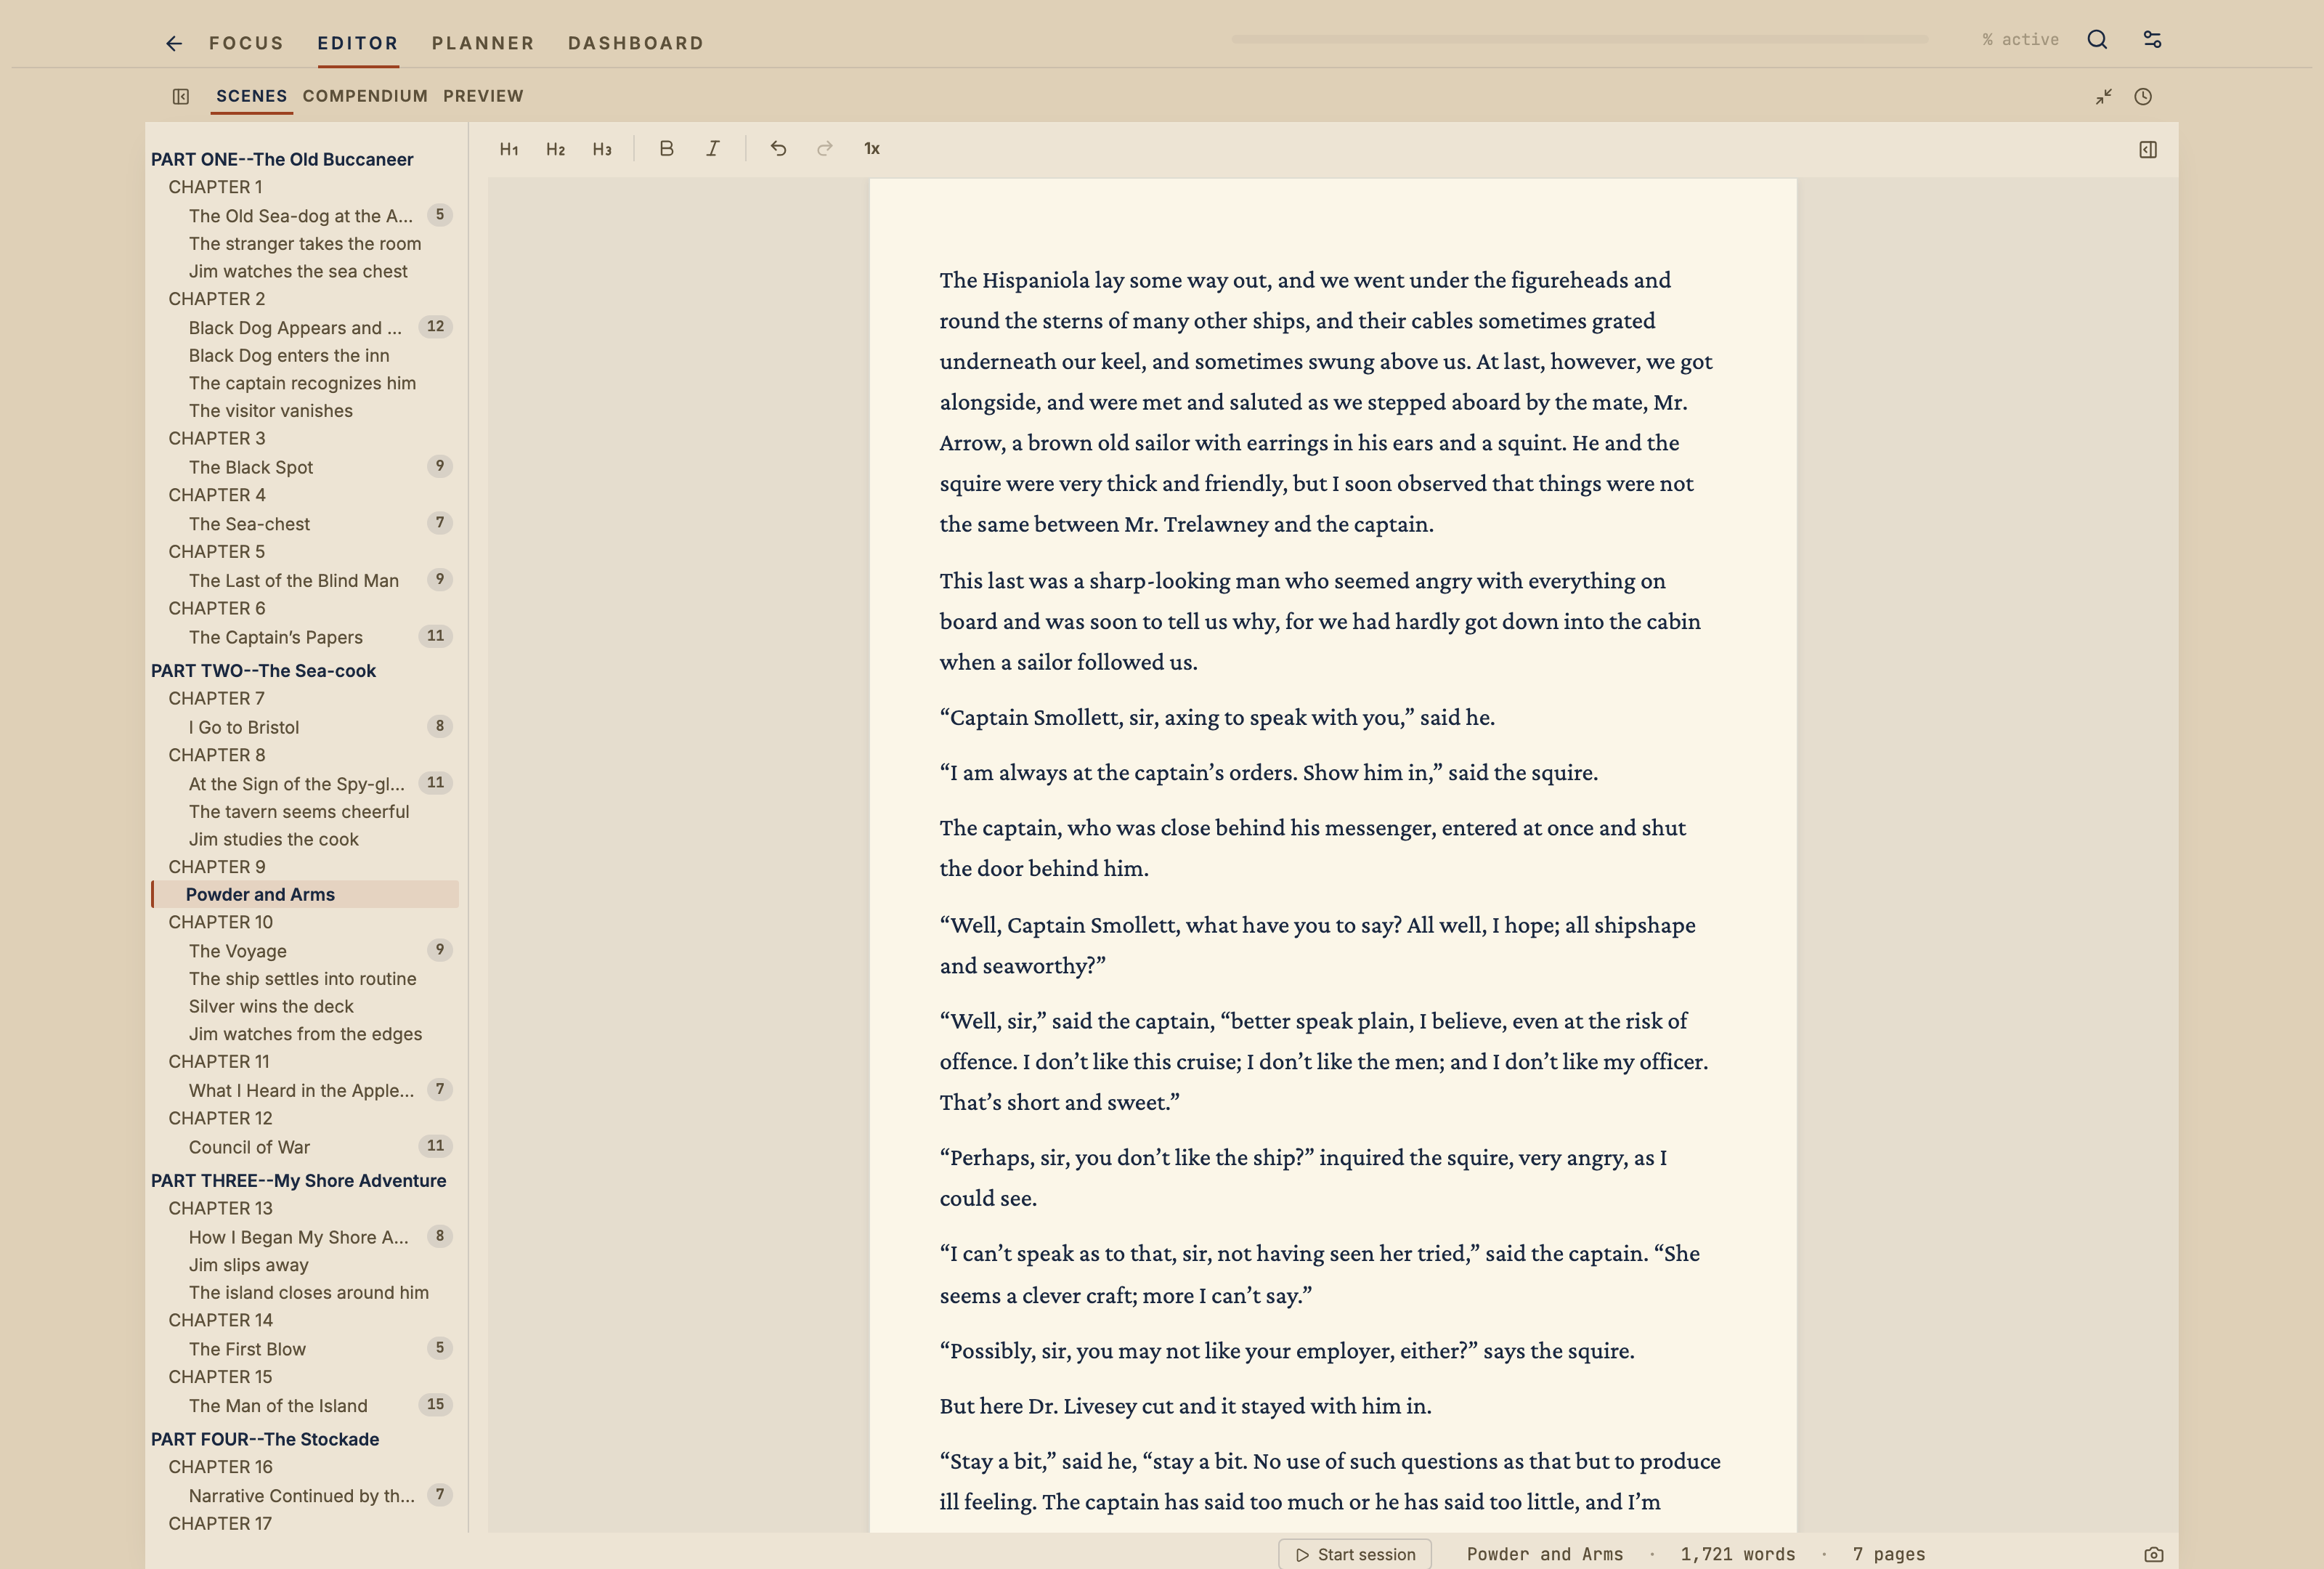Select the Scenes subtab

coord(251,96)
